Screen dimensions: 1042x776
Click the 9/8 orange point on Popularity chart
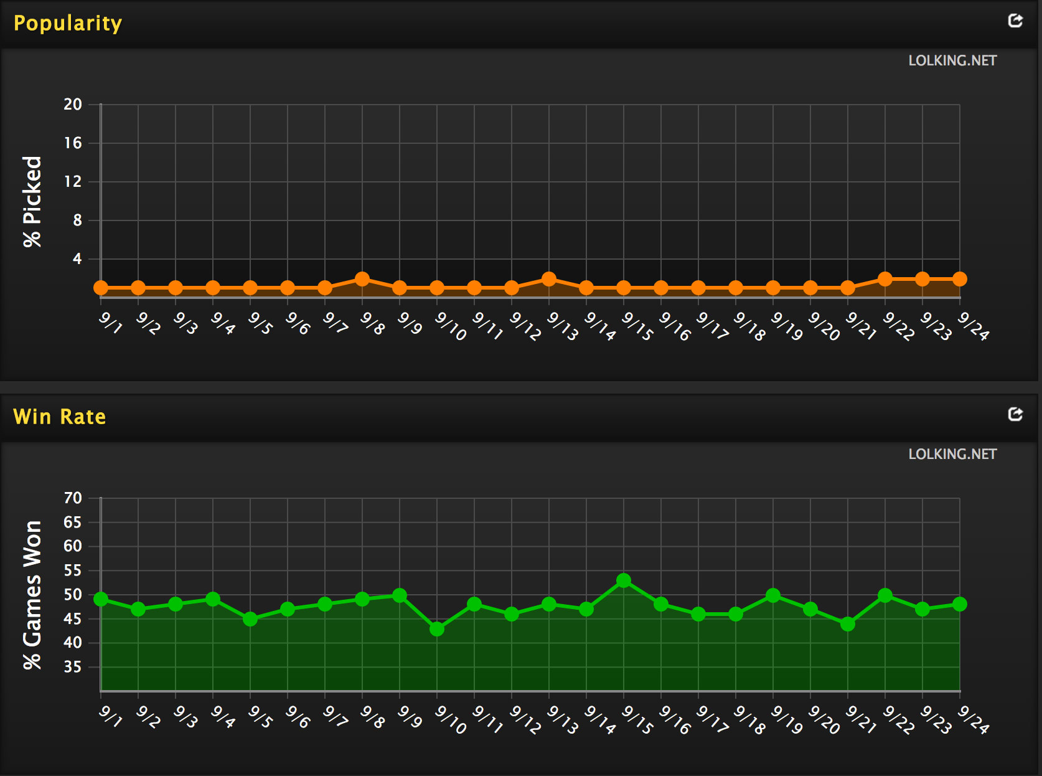pos(362,279)
